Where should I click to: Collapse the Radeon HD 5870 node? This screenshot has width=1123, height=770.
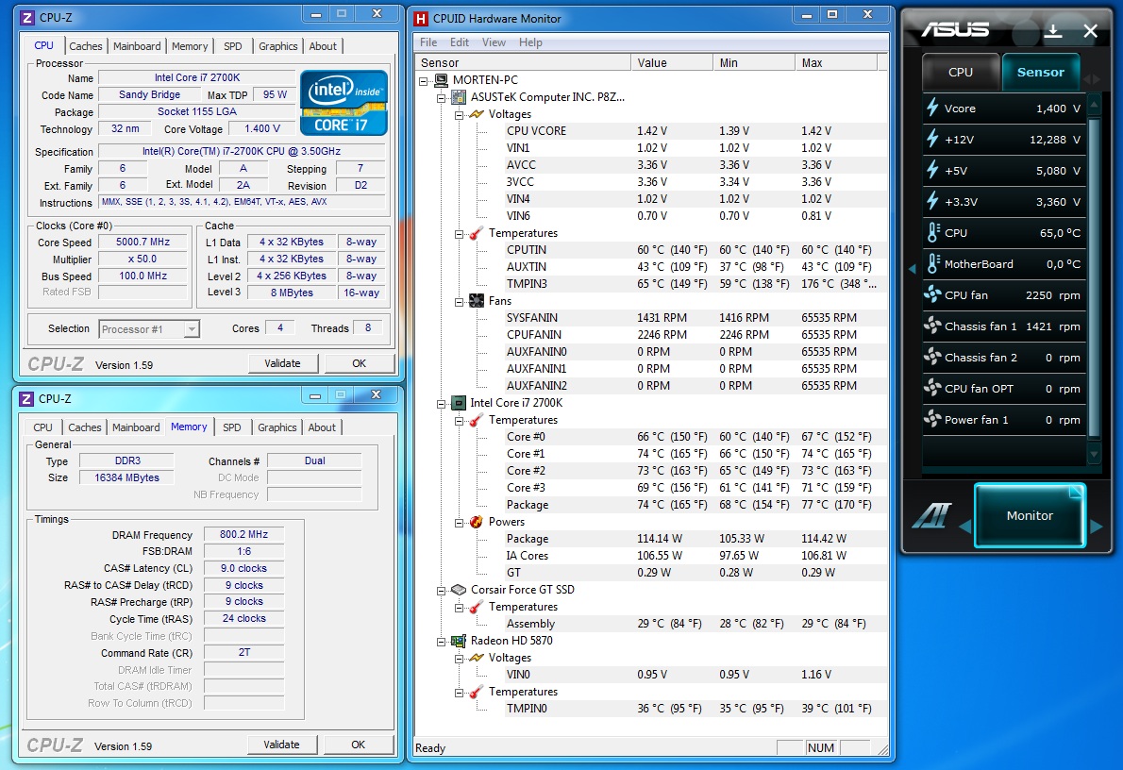(442, 642)
